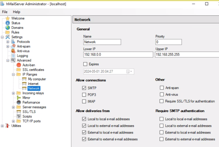Click the Scripts document icon
The image size is (219, 147).
point(19,116)
